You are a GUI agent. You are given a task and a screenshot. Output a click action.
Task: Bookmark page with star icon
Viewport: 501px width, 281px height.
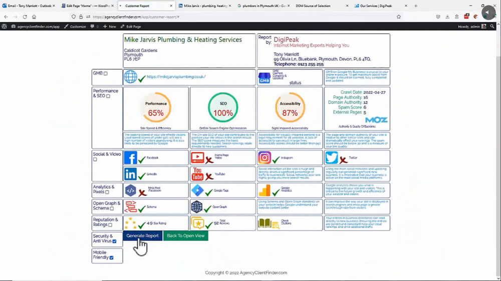[x=398, y=17]
